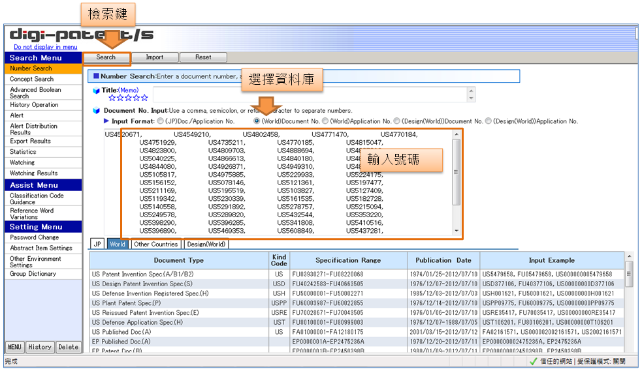Open Watching menu item
This screenshot has width=642, height=371.
point(43,162)
